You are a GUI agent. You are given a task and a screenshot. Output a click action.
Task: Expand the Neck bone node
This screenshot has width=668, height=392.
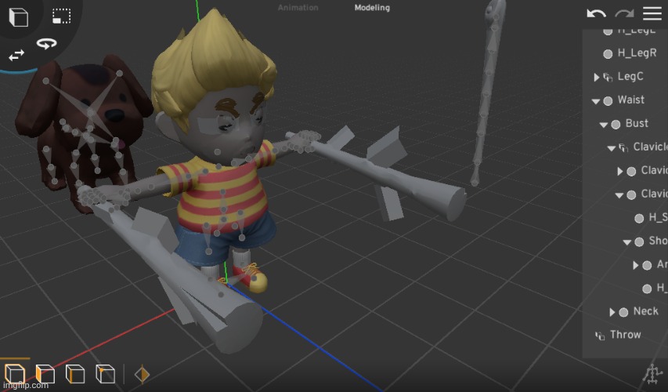click(x=612, y=312)
